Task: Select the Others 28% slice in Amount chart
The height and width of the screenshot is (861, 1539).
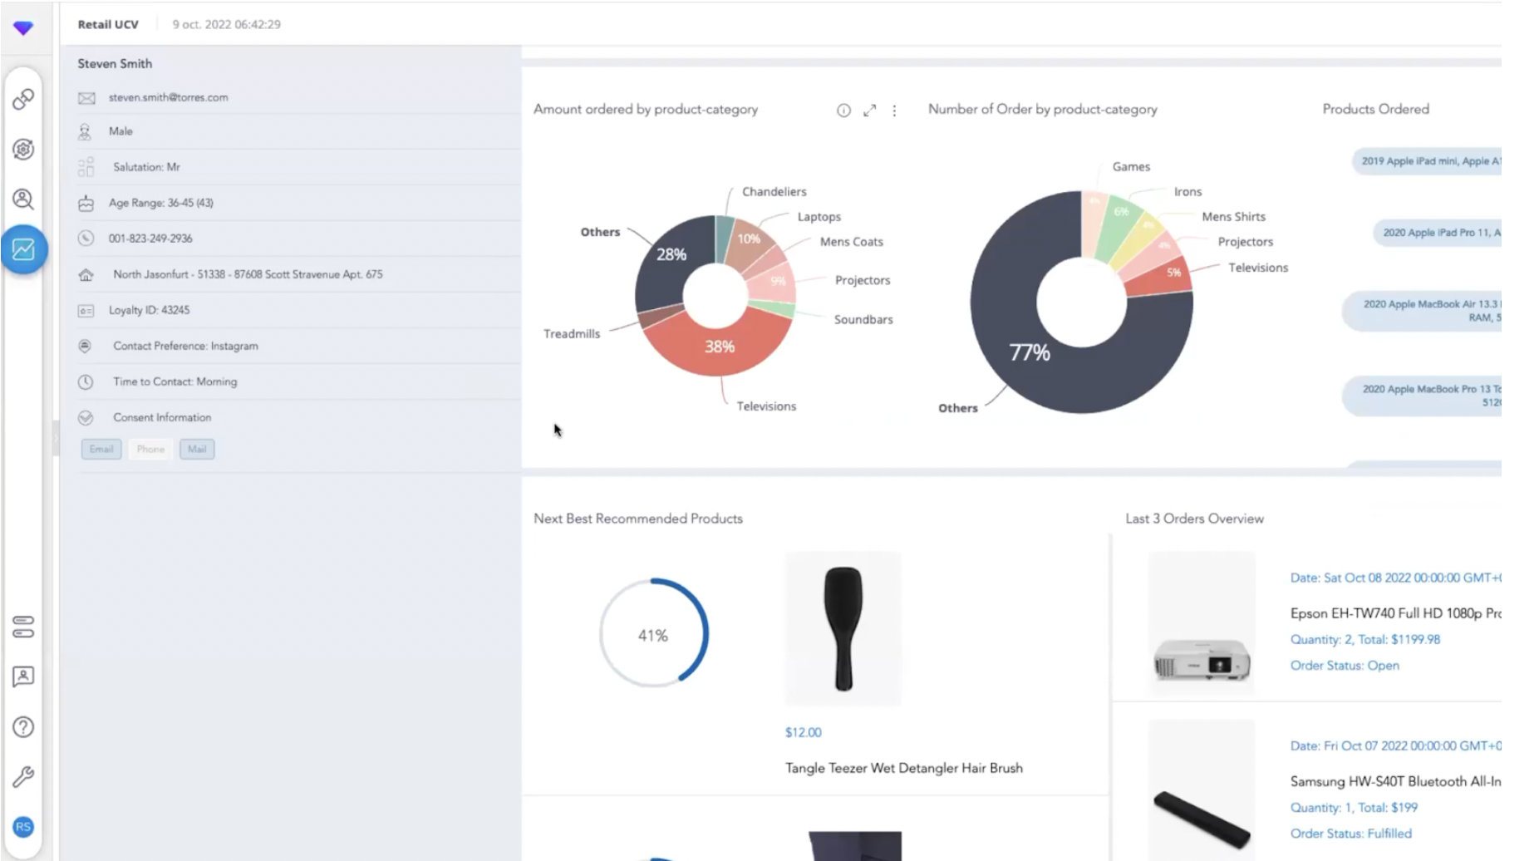Action: pos(670,254)
